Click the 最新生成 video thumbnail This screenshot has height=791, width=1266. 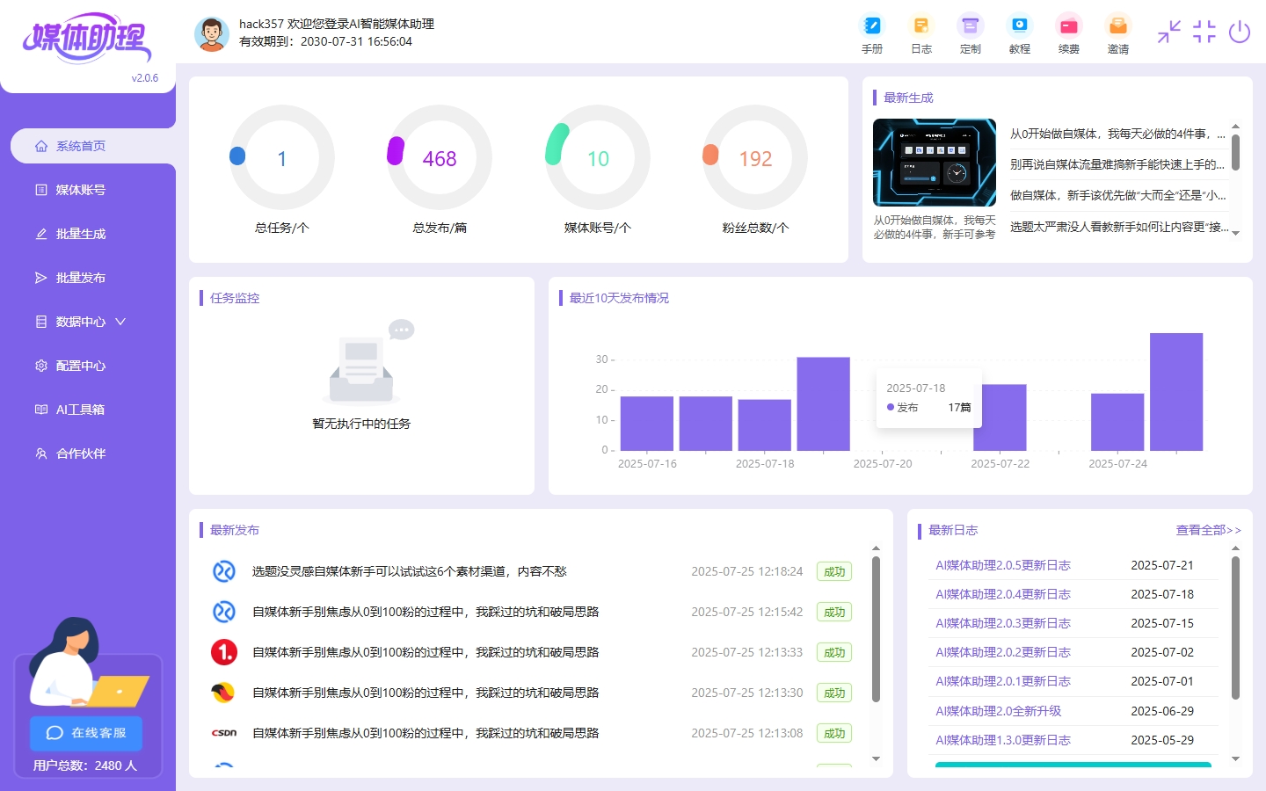tap(934, 163)
